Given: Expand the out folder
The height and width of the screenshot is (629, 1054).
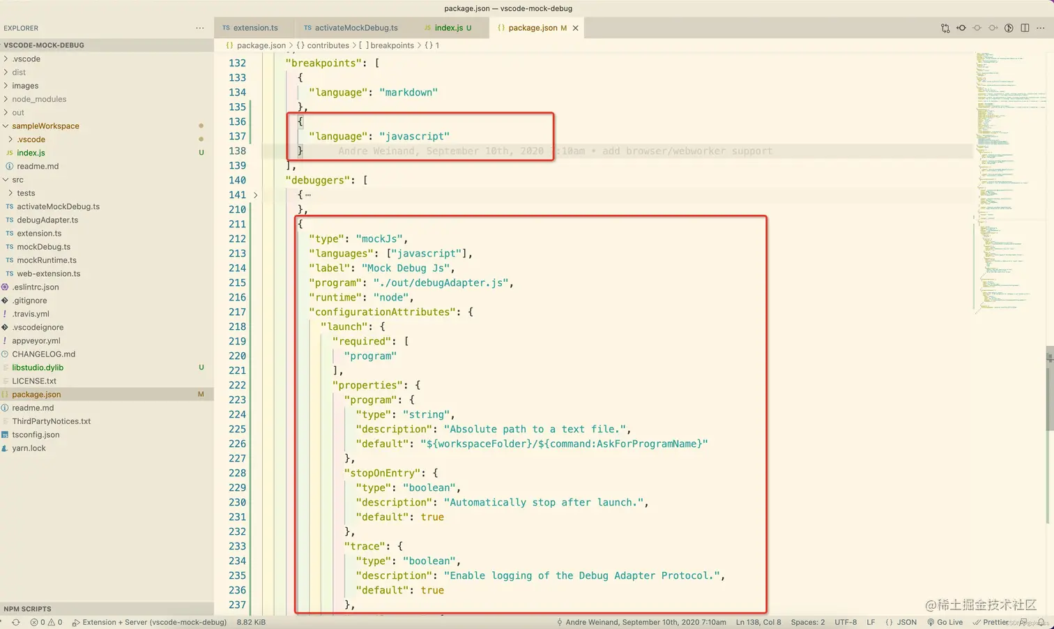Looking at the screenshot, I should coord(107,112).
